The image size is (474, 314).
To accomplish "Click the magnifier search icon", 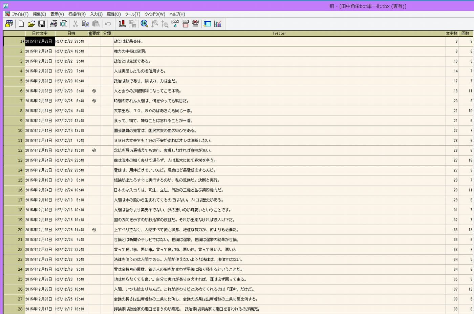I will [x=144, y=24].
